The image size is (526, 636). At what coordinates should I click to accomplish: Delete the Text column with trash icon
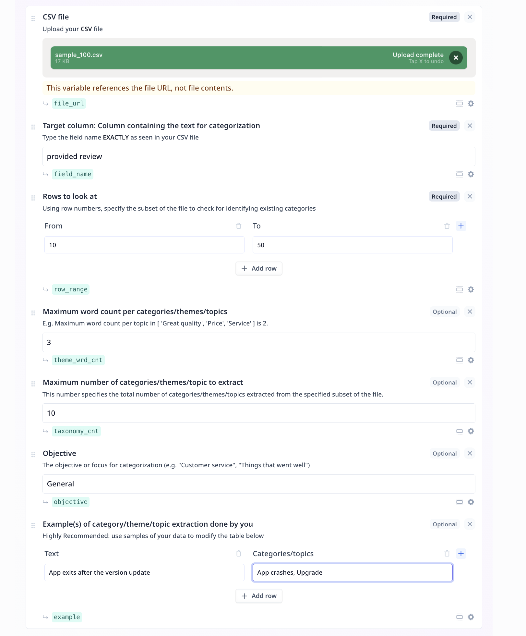click(x=239, y=554)
